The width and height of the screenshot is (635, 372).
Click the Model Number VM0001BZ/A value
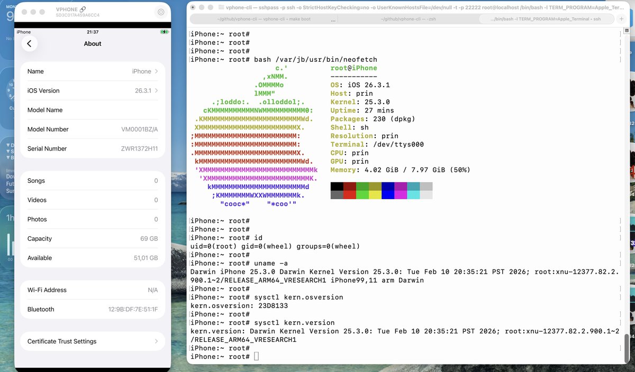click(x=140, y=129)
